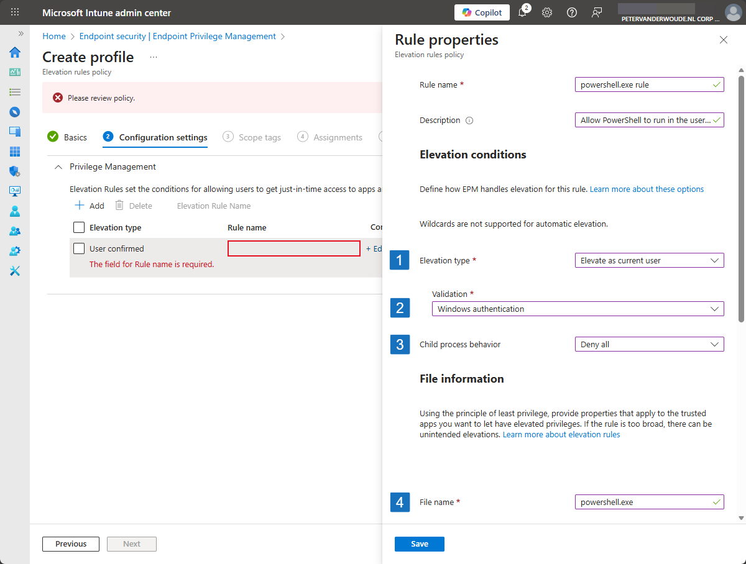
Task: Open the Devices icon in the sidebar
Action: (15, 132)
